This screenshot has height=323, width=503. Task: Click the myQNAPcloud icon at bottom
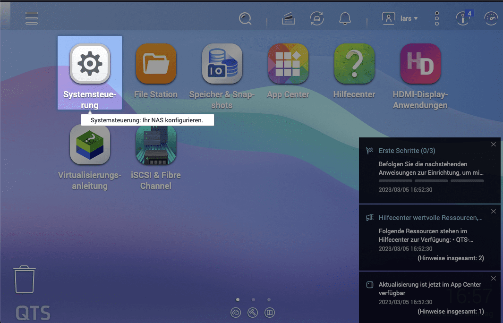pos(236,313)
